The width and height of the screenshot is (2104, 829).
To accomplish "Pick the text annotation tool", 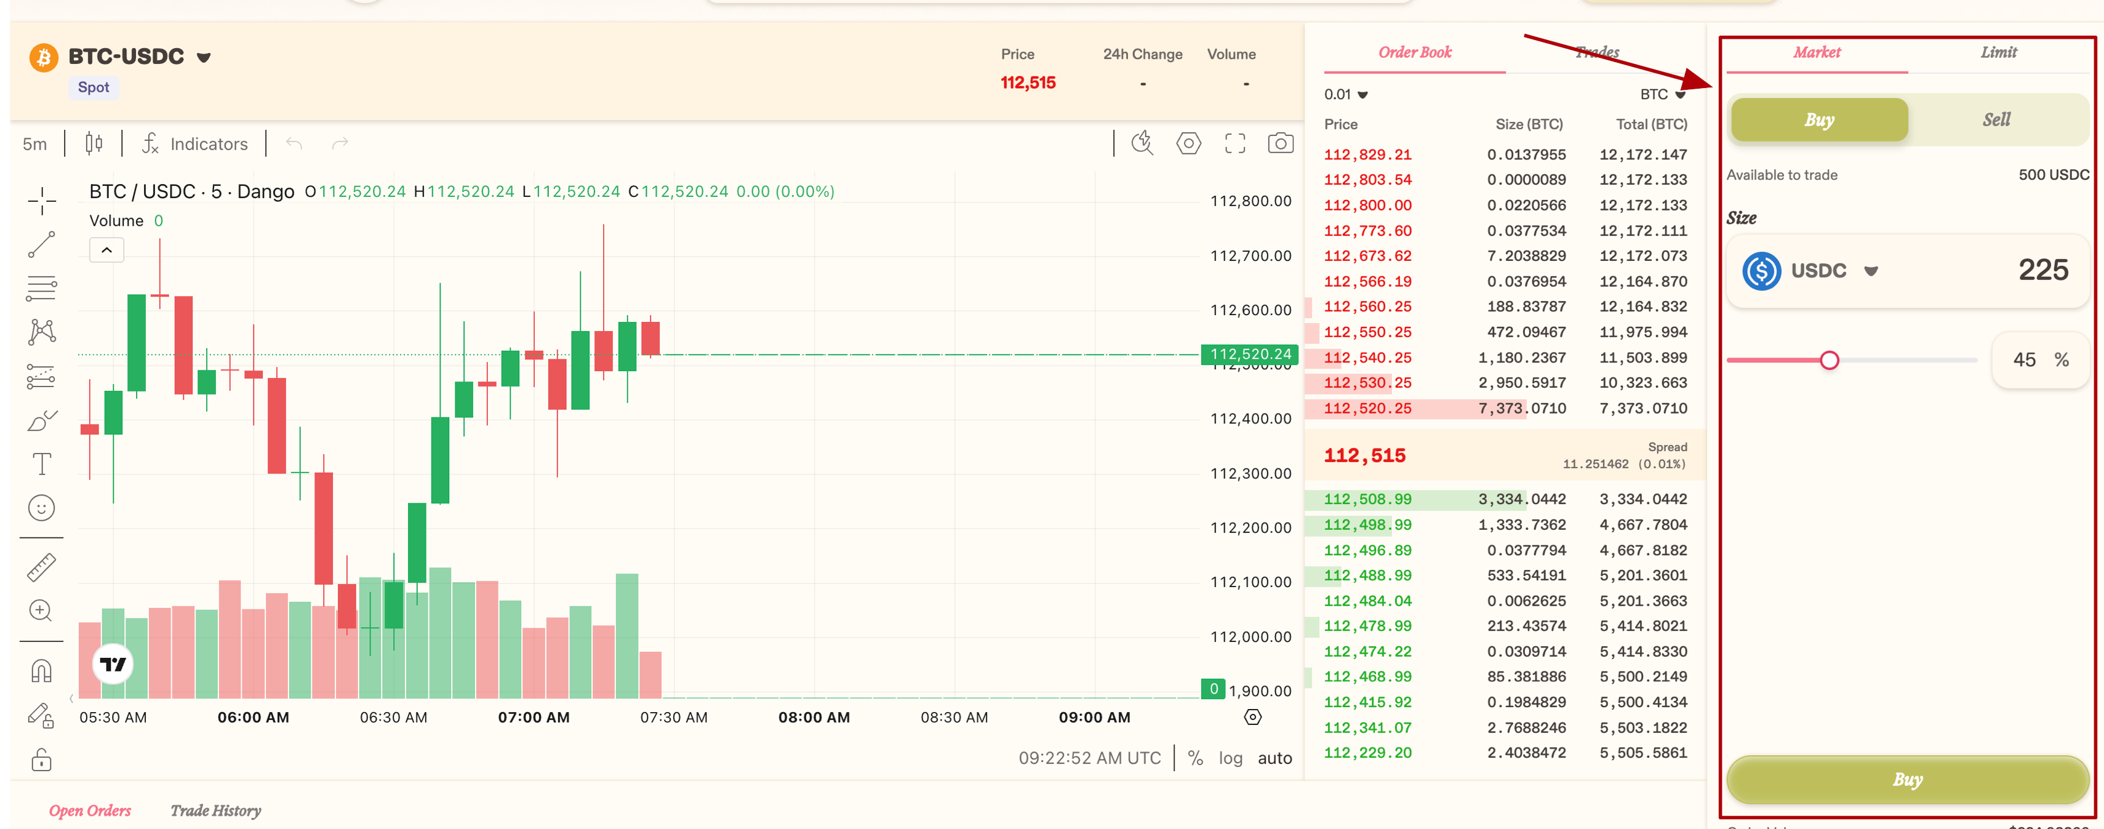I will (42, 464).
